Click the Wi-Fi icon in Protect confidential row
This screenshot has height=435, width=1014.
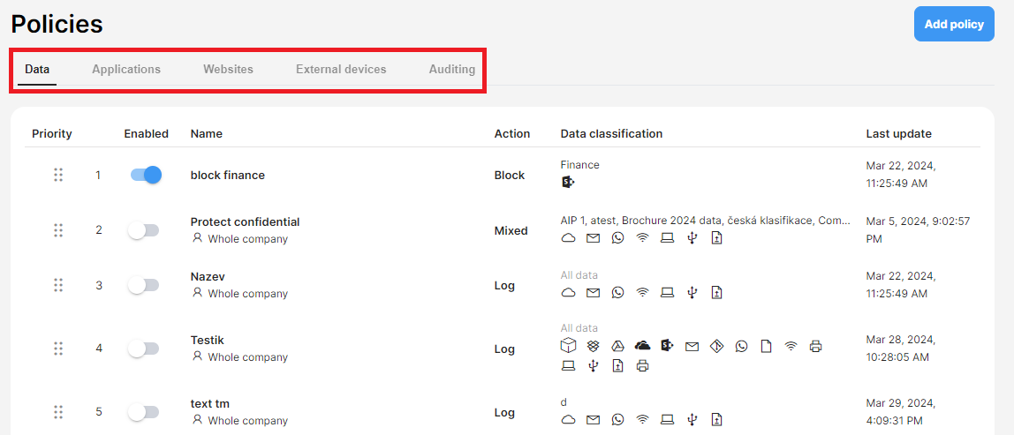[642, 238]
